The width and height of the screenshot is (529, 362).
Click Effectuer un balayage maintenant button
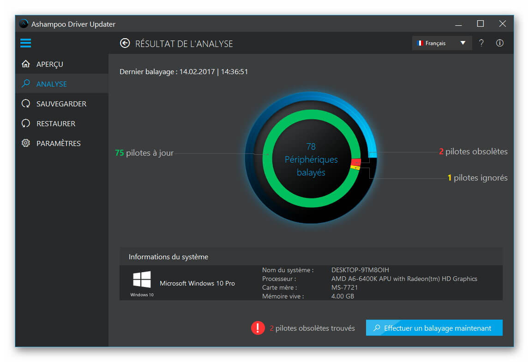tap(434, 327)
